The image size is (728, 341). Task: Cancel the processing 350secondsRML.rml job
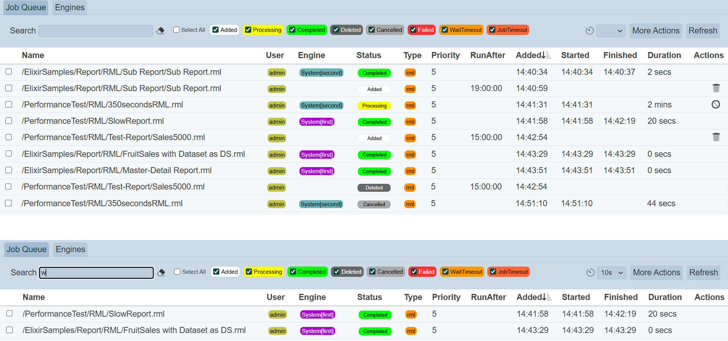(x=715, y=104)
